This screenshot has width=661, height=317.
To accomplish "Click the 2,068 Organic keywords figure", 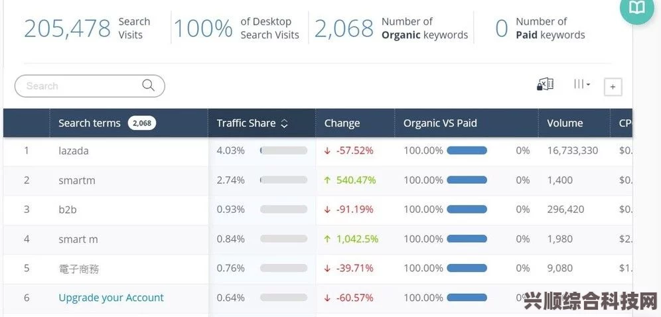I will (x=344, y=29).
